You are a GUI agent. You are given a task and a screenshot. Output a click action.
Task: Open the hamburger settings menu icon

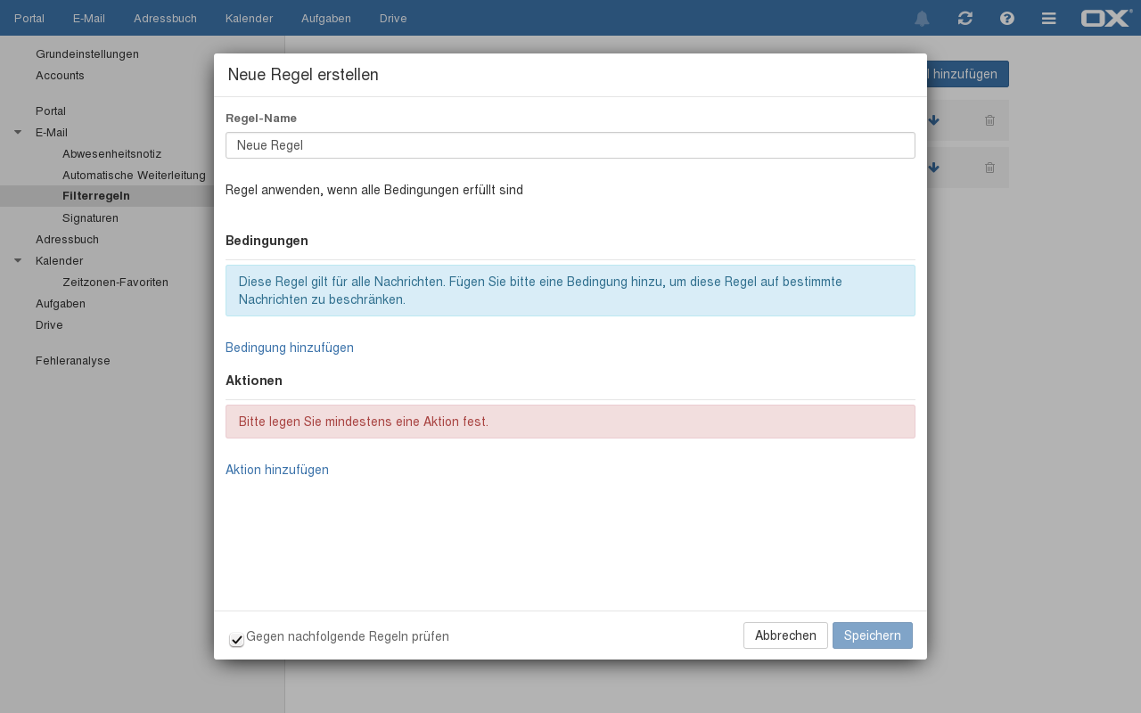[1049, 19]
